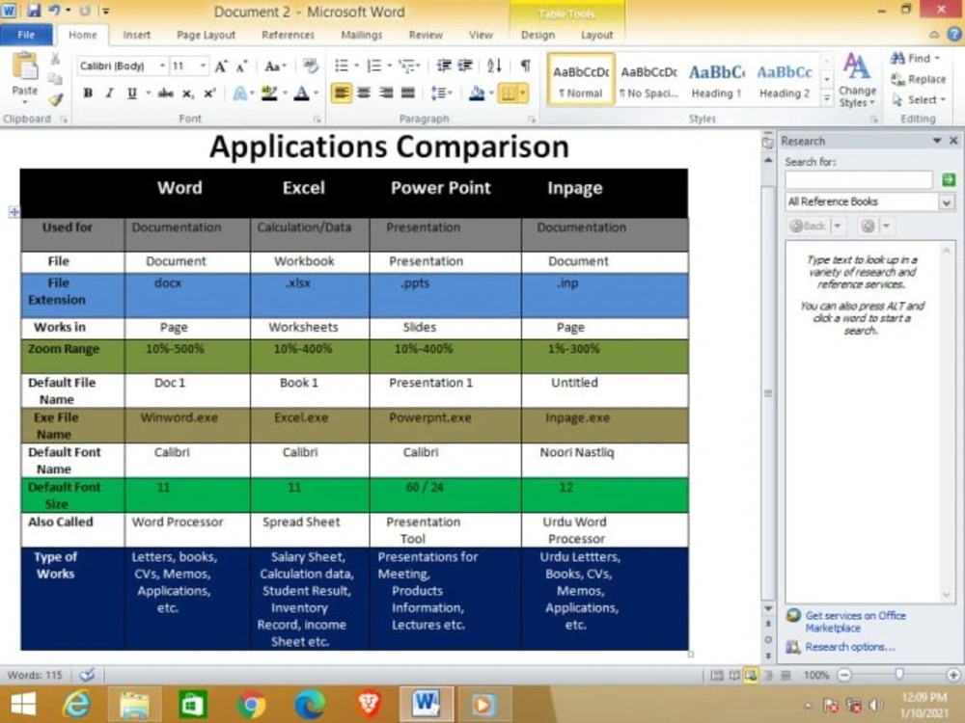Toggle Italic formatting

pyautogui.click(x=110, y=94)
